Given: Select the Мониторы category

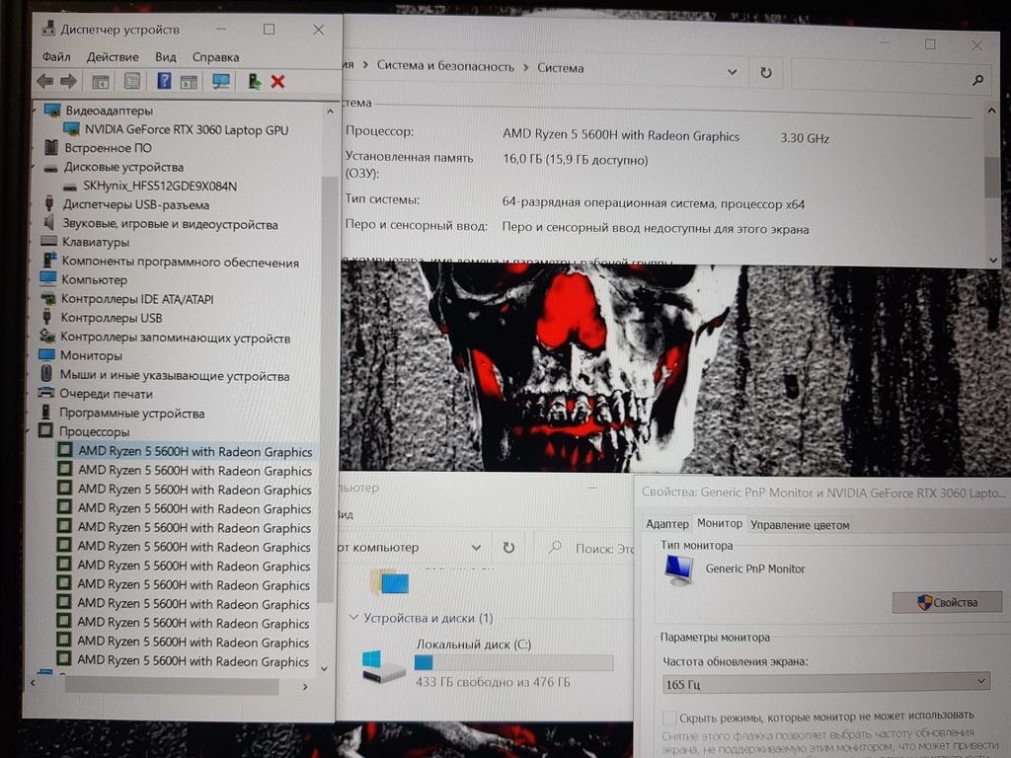Looking at the screenshot, I should click(x=91, y=355).
